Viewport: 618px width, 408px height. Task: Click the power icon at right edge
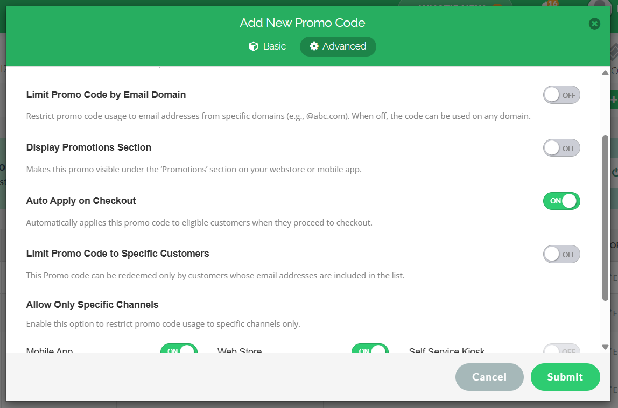615,173
